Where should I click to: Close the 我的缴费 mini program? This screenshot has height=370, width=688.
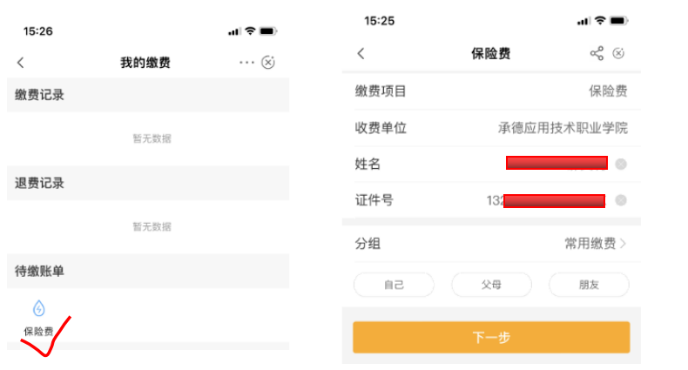tap(268, 62)
